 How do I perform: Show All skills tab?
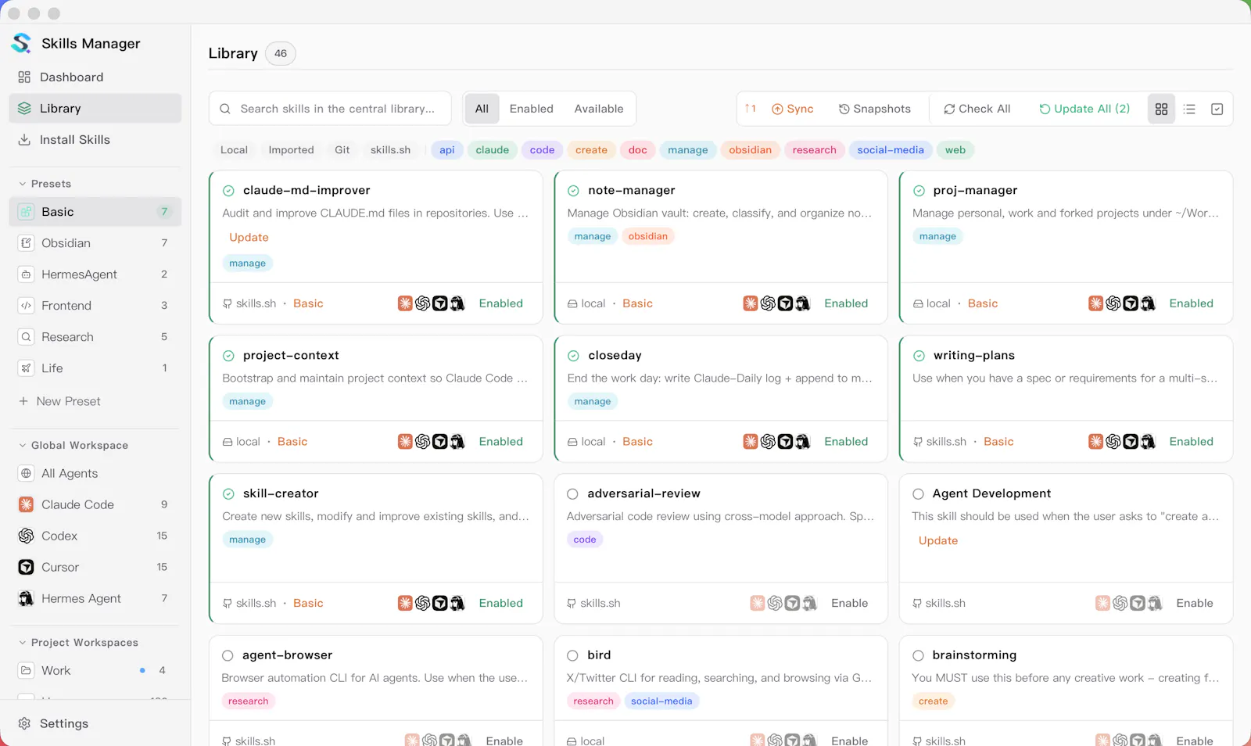click(482, 109)
